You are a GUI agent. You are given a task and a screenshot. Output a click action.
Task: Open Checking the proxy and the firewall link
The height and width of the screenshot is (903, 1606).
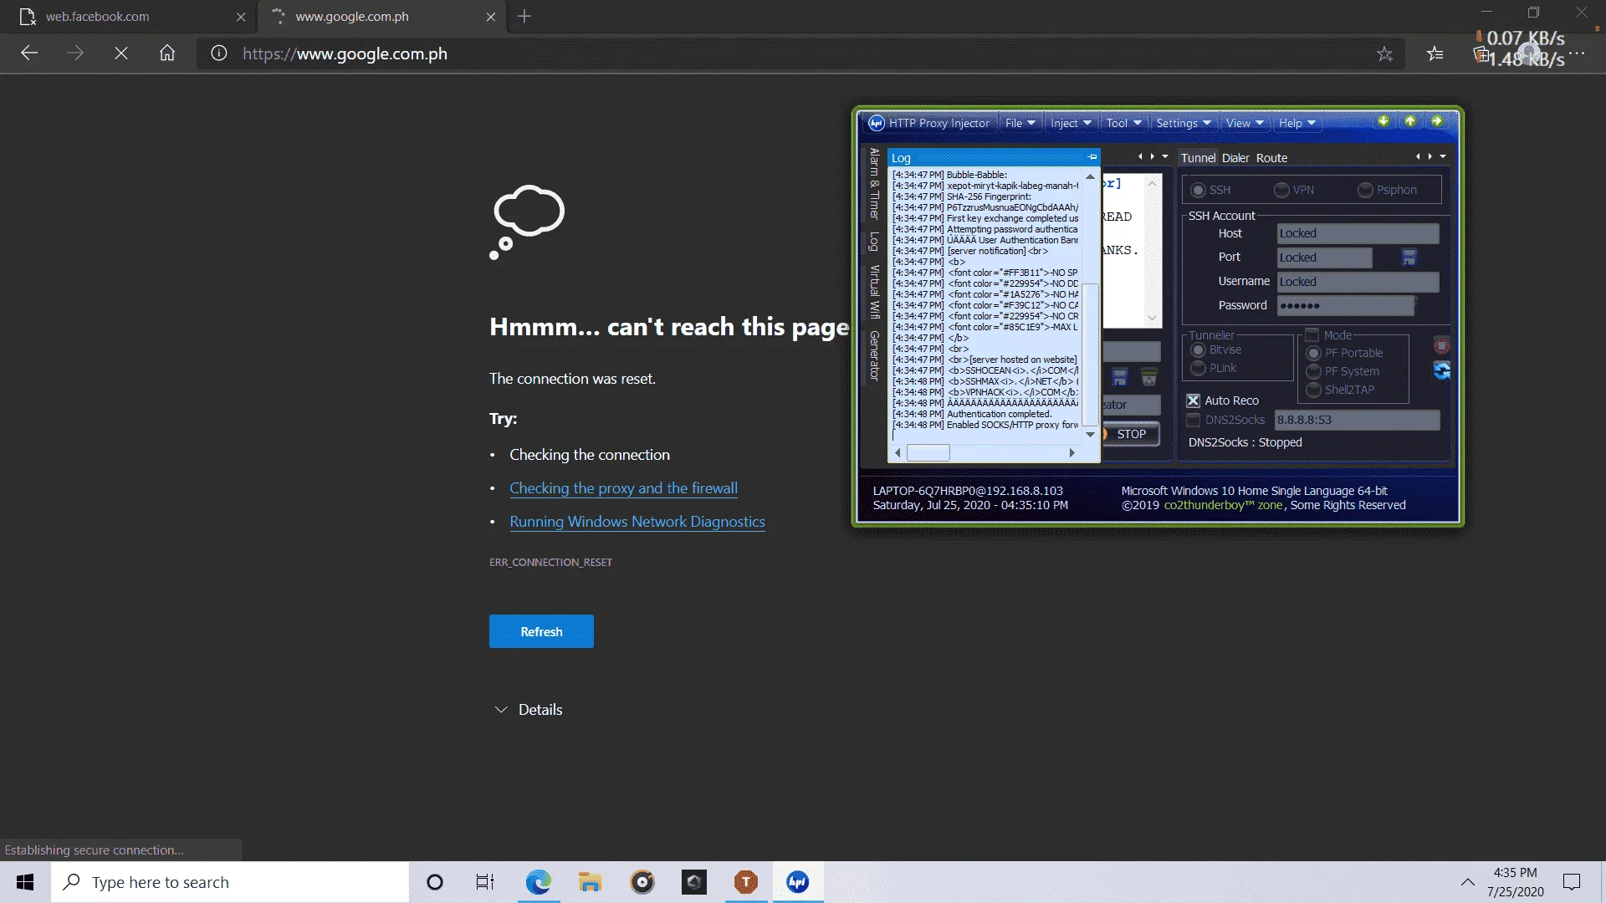coord(623,488)
